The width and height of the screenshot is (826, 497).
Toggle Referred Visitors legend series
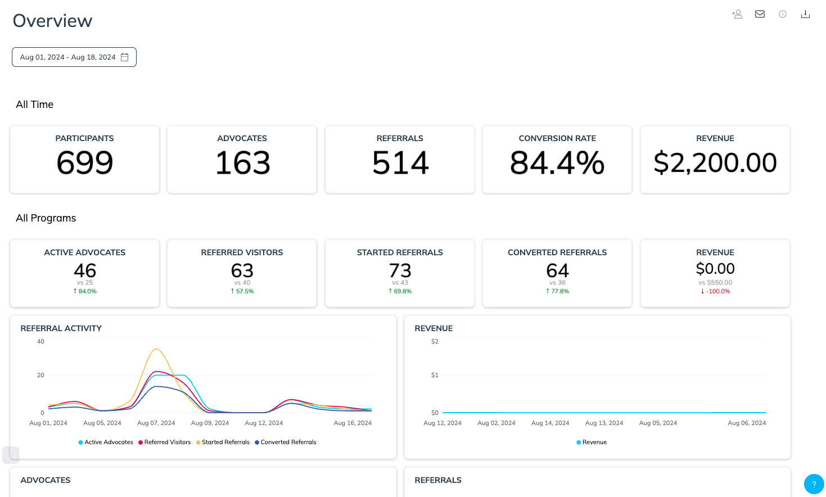164,442
